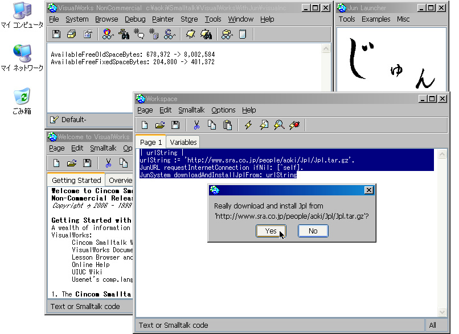Cut selection with scissors icon in Workspace

[x=196, y=125]
